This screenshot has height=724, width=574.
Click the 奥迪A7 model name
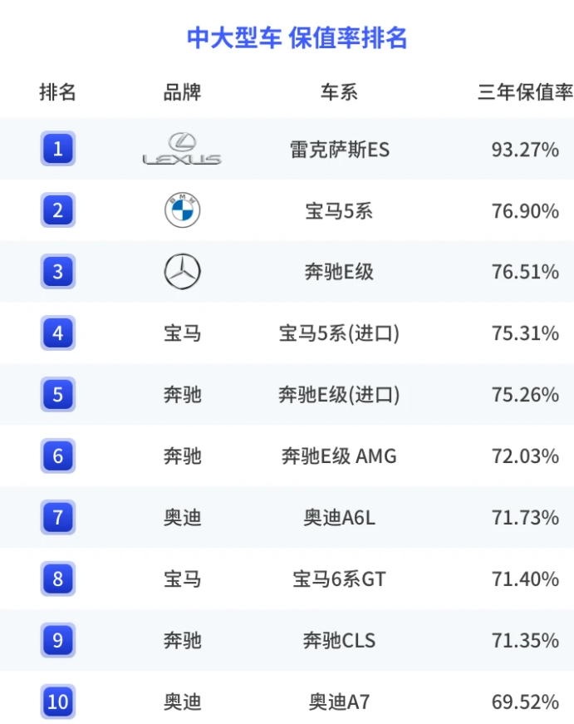[339, 702]
